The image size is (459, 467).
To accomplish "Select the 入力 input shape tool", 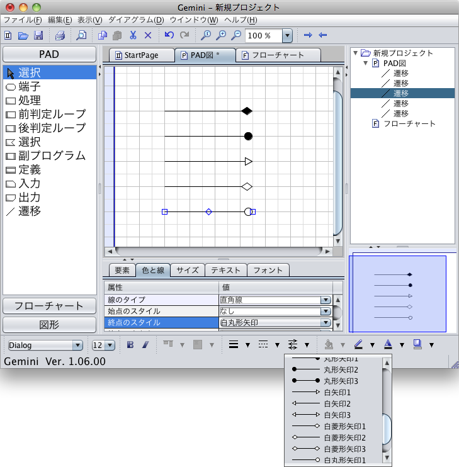I will pos(50,184).
